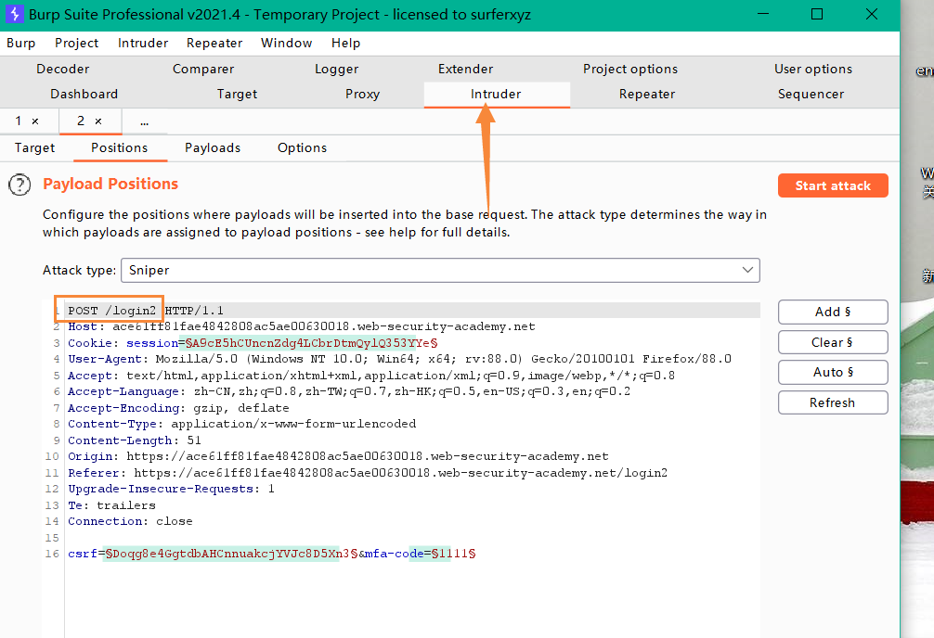Click the session cookie payload value
The width and height of the screenshot is (934, 638).
312,343
